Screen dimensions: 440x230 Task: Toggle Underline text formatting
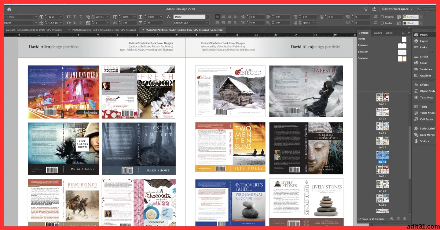coord(81,17)
